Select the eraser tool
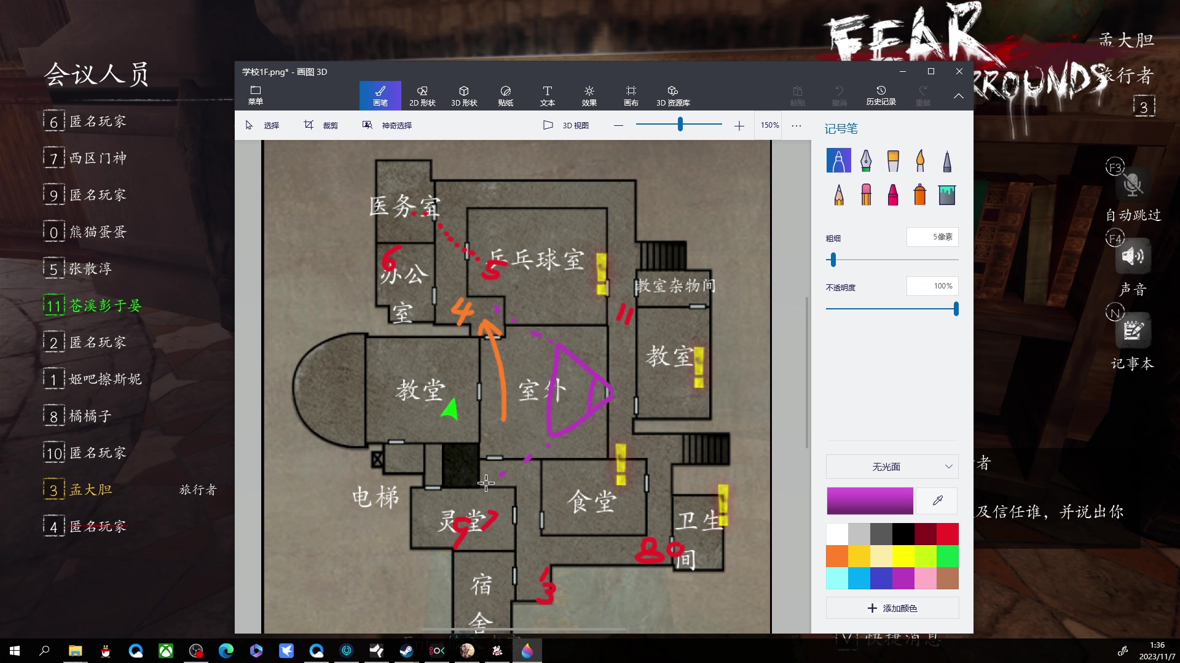This screenshot has width=1180, height=663. pos(865,195)
